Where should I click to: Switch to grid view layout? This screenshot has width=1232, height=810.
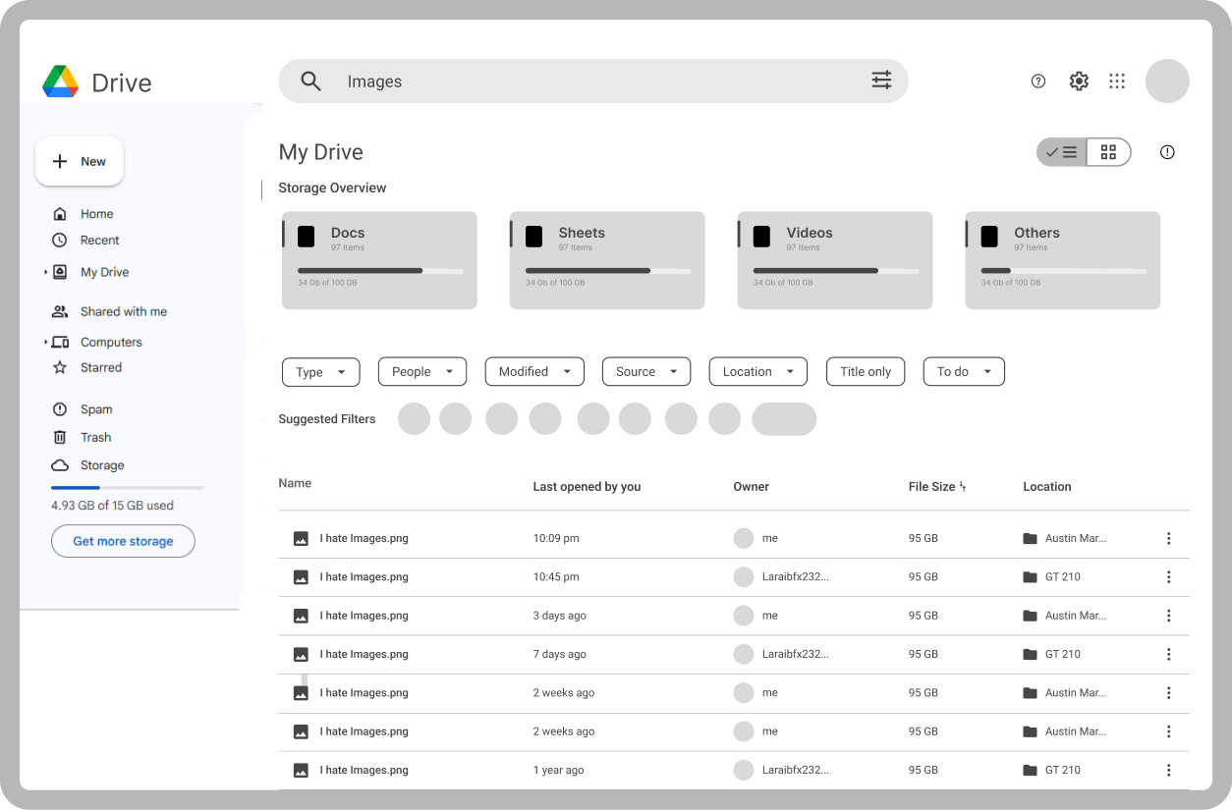[1108, 152]
